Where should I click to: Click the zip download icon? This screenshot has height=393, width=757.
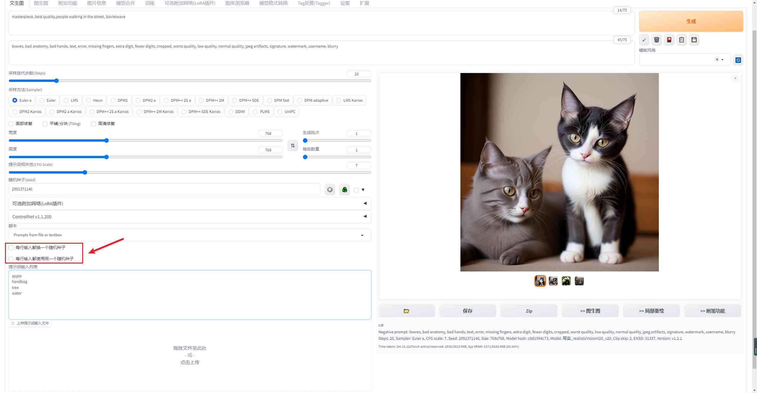529,310
